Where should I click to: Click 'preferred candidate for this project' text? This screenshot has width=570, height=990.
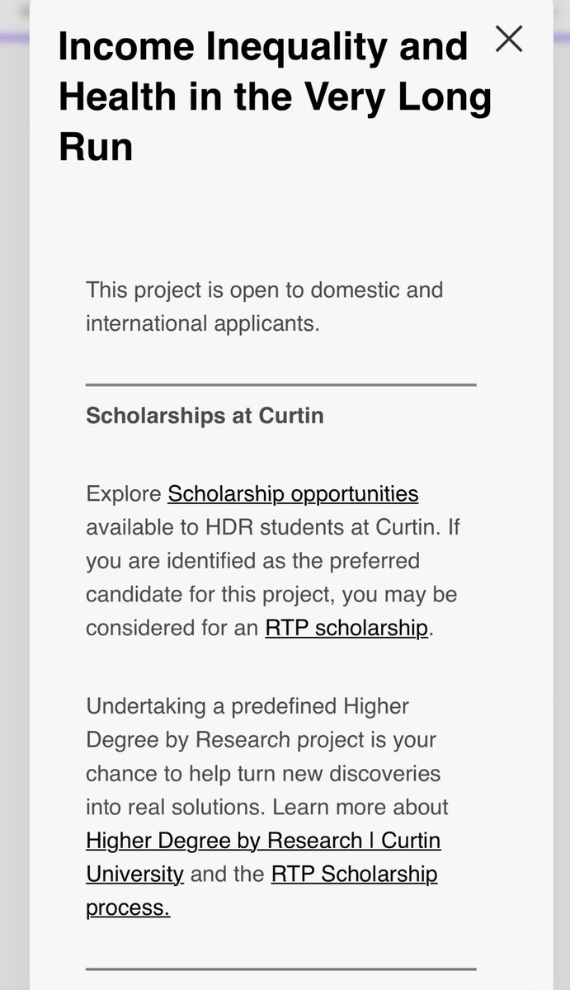(271, 577)
